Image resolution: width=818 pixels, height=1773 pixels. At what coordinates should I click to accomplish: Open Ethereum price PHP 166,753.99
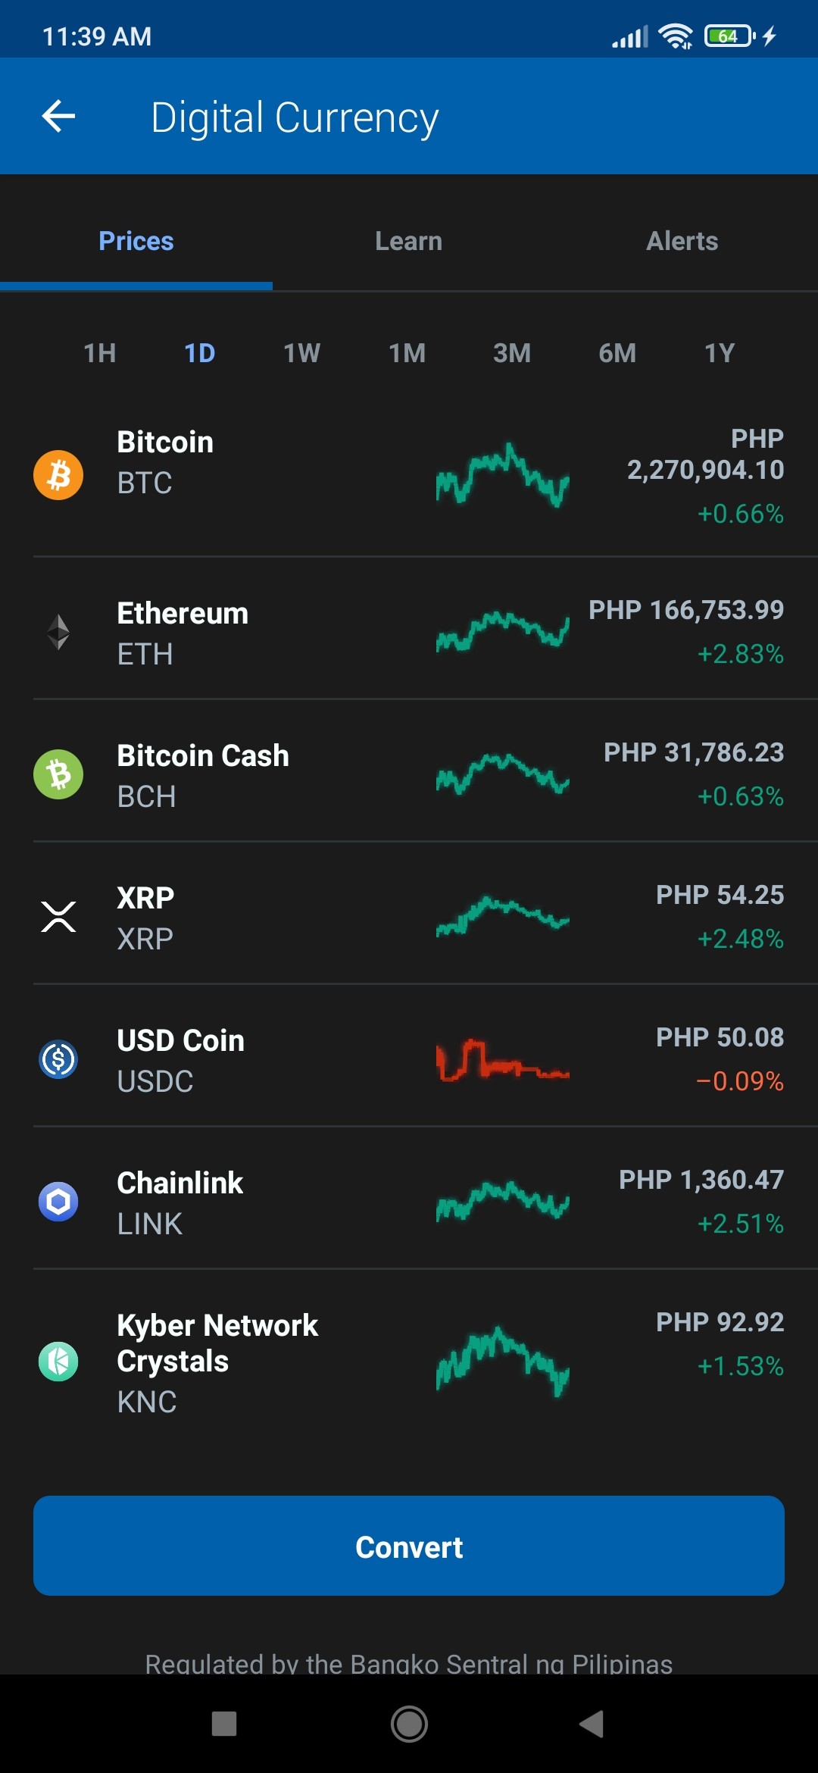click(x=686, y=610)
